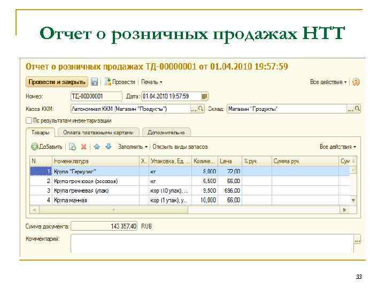Click the ellipsis select button for Склад
Screen dimensions: 385x289
[350, 109]
